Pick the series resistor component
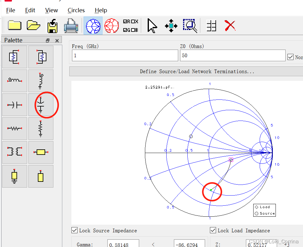Screen dimensions: 303x247 point(14,128)
